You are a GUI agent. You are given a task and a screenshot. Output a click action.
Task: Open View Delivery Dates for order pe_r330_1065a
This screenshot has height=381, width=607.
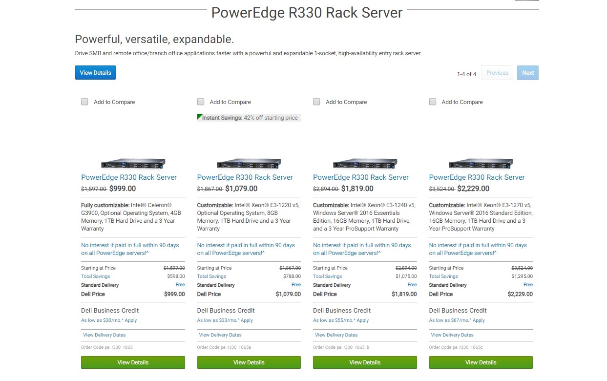click(220, 335)
